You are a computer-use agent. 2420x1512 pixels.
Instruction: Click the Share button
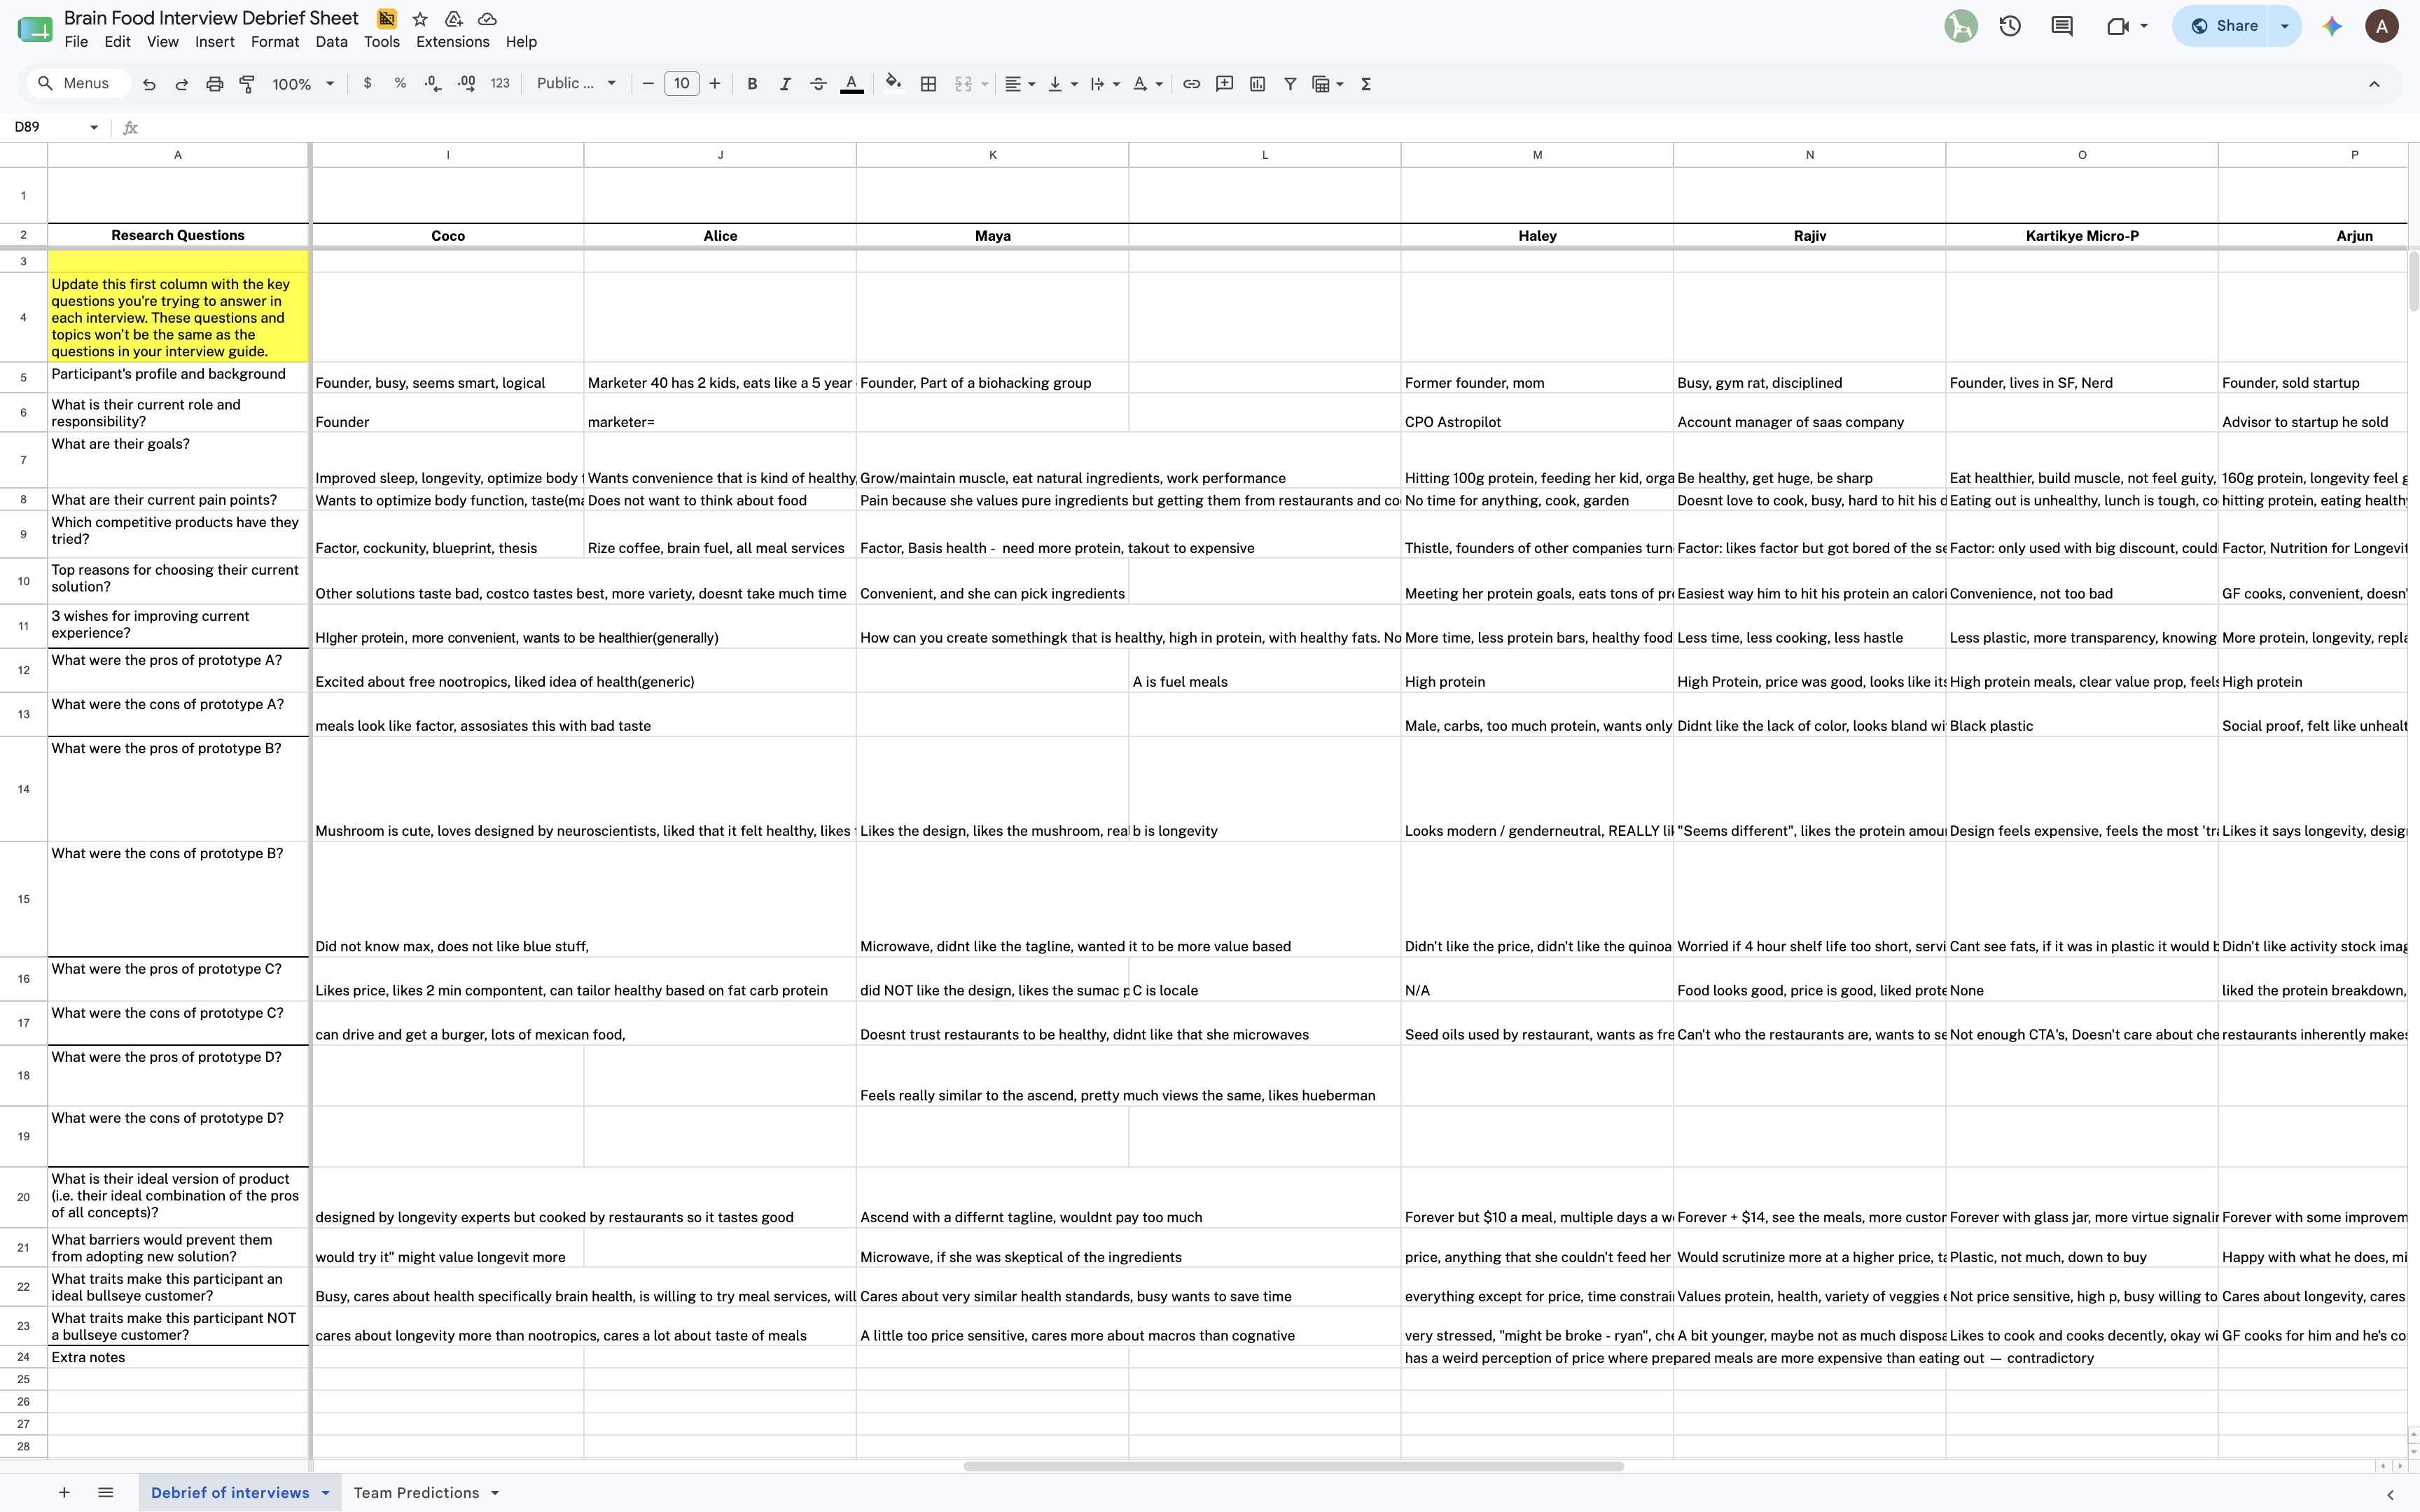(2223, 26)
